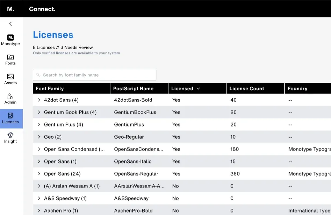The width and height of the screenshot is (331, 215).
Task: Expand the Gentium Plus (4) row
Action: [x=39, y=124]
